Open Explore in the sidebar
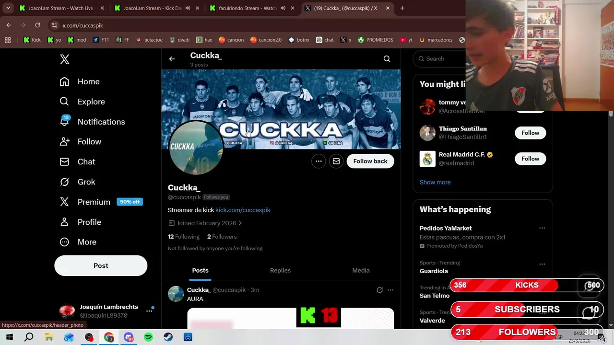The image size is (614, 345). (82, 102)
